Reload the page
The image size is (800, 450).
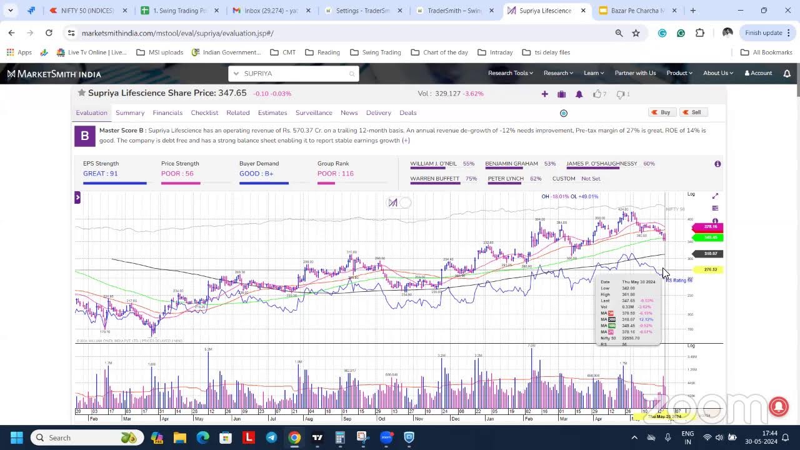coord(49,33)
